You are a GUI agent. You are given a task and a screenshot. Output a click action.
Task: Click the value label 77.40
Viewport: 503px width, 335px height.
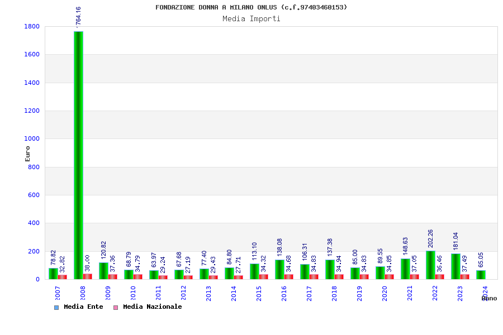(204, 258)
